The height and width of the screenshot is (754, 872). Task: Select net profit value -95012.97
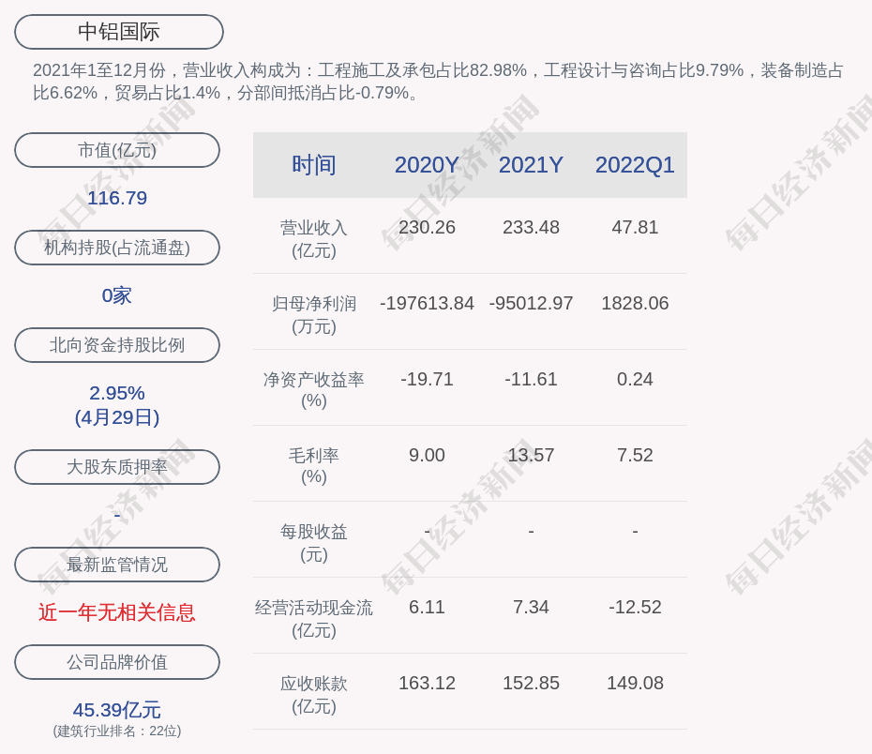pyautogui.click(x=531, y=303)
